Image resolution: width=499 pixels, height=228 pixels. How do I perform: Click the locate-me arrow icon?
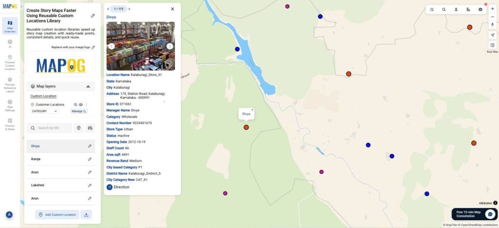point(492,35)
